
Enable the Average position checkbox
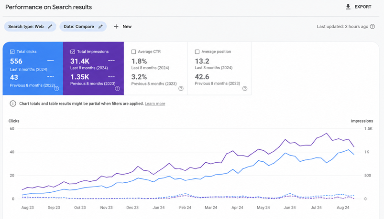pyautogui.click(x=197, y=52)
